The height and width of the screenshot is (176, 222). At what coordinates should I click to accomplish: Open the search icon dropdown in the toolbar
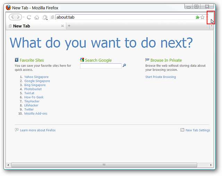pos(45,17)
